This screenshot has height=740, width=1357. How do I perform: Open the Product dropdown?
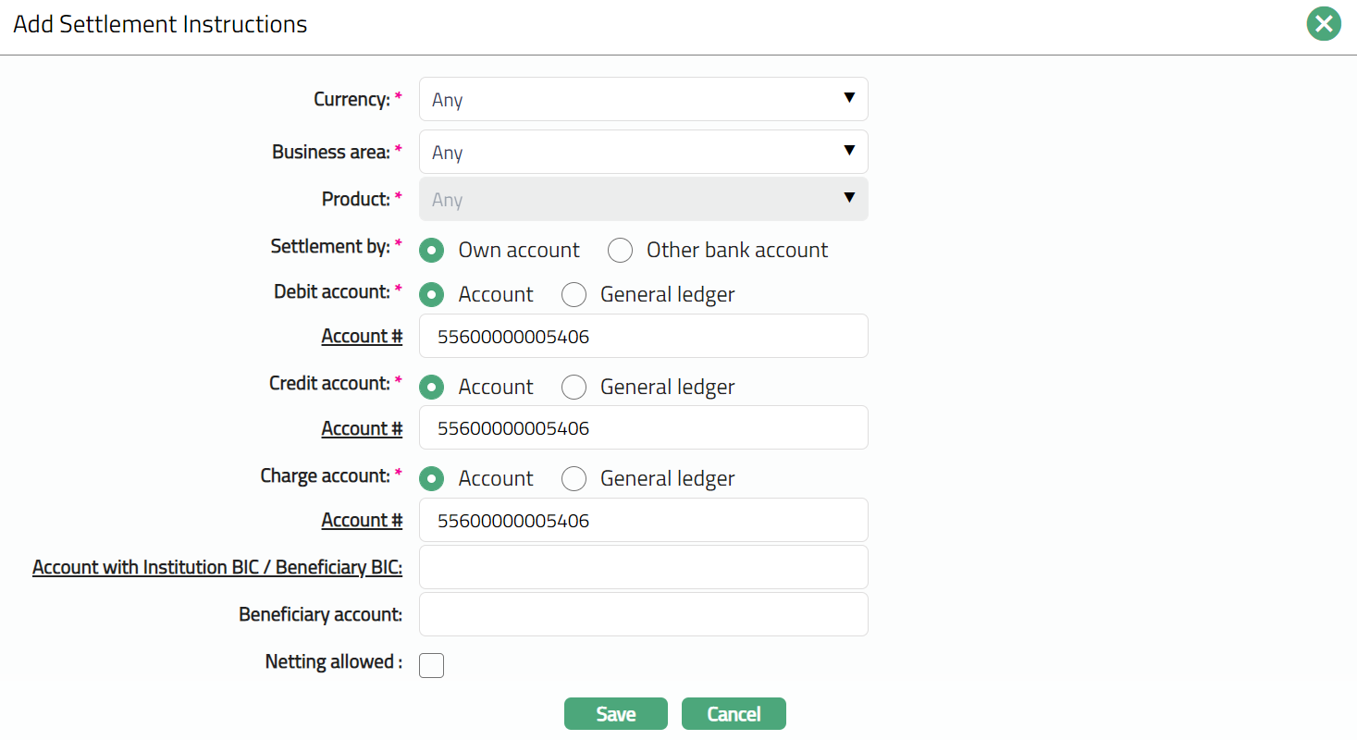point(643,199)
